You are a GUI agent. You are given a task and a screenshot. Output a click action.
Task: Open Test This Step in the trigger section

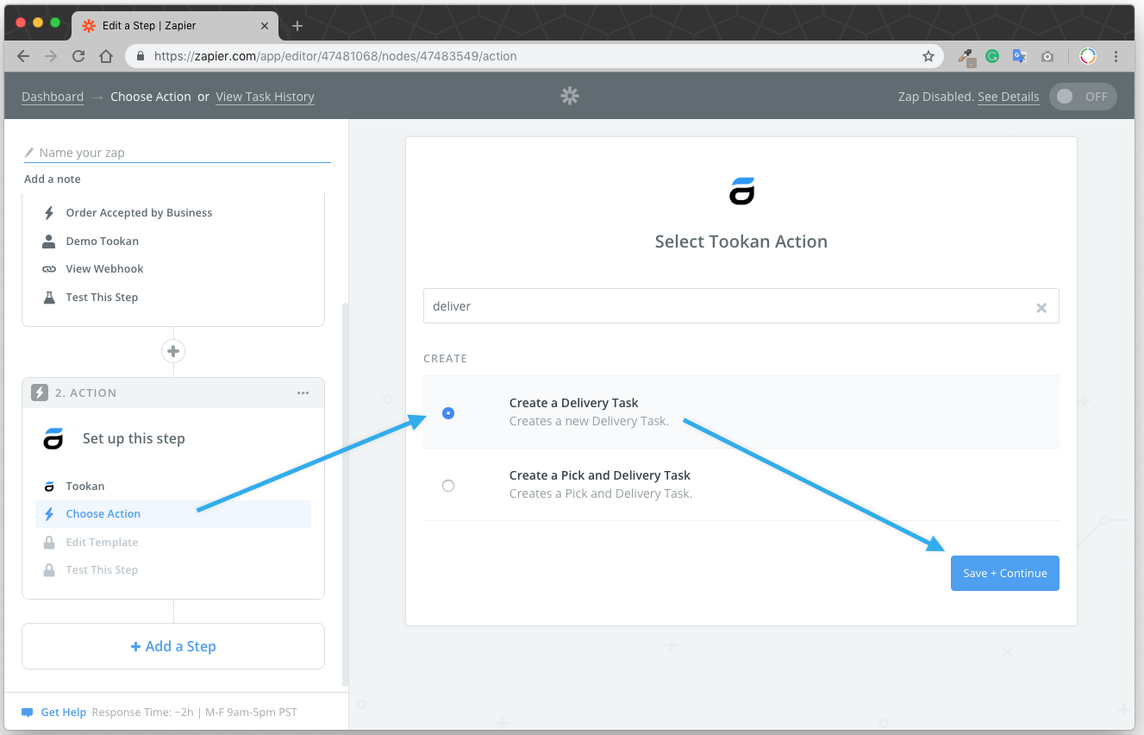(x=102, y=298)
